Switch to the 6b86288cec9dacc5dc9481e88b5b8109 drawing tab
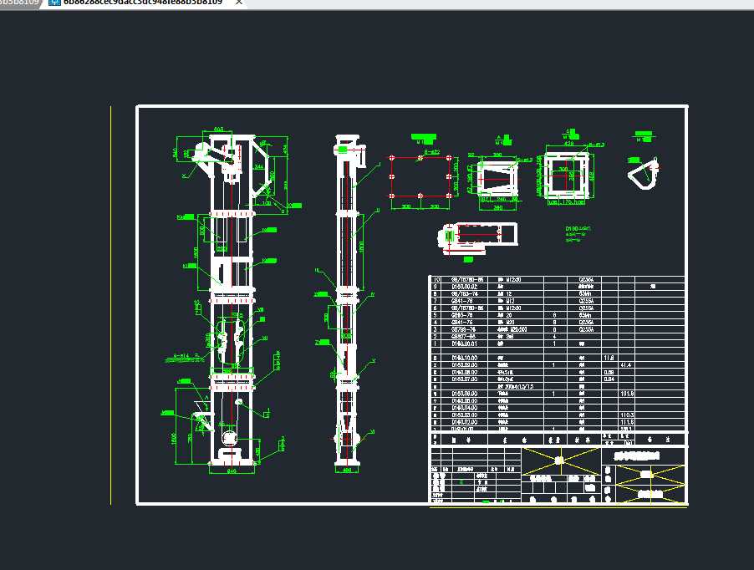This screenshot has width=754, height=570. (x=143, y=3)
